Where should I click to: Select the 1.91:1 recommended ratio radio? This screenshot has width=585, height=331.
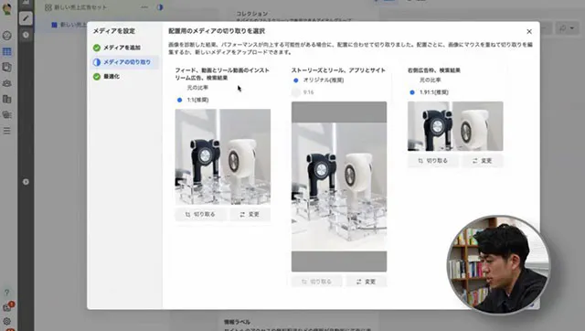412,92
